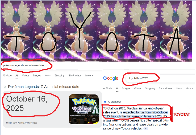Click the AI Overview sparkle icon
This screenshot has height=135, width=196.
pyautogui.click(x=105, y=102)
